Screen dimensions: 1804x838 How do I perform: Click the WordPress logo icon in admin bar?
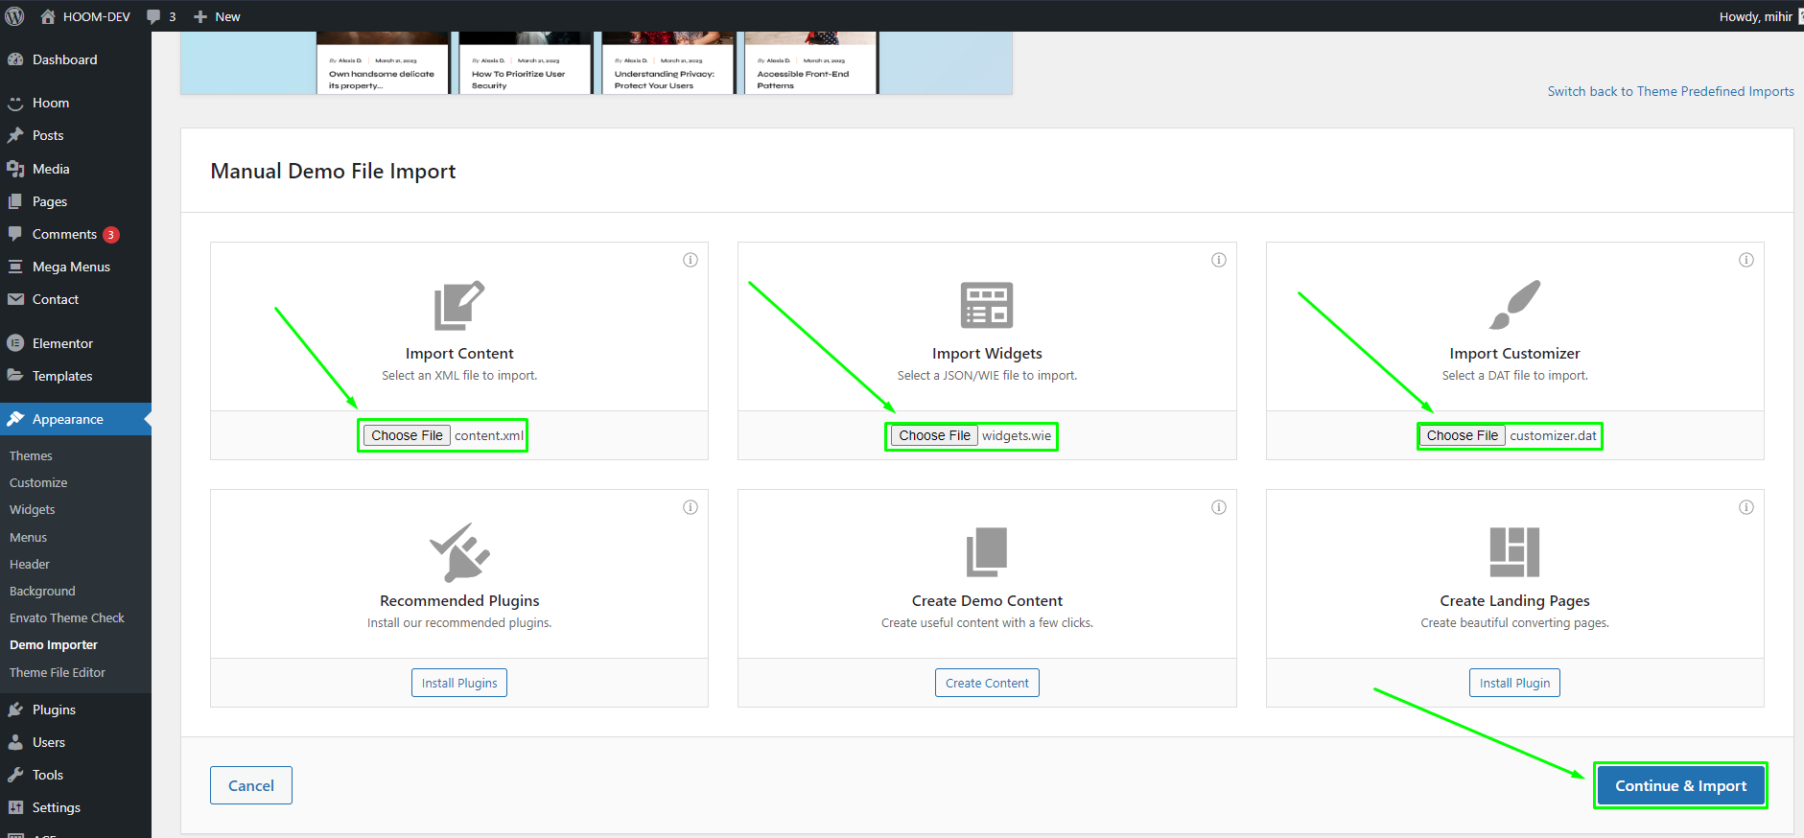click(14, 16)
